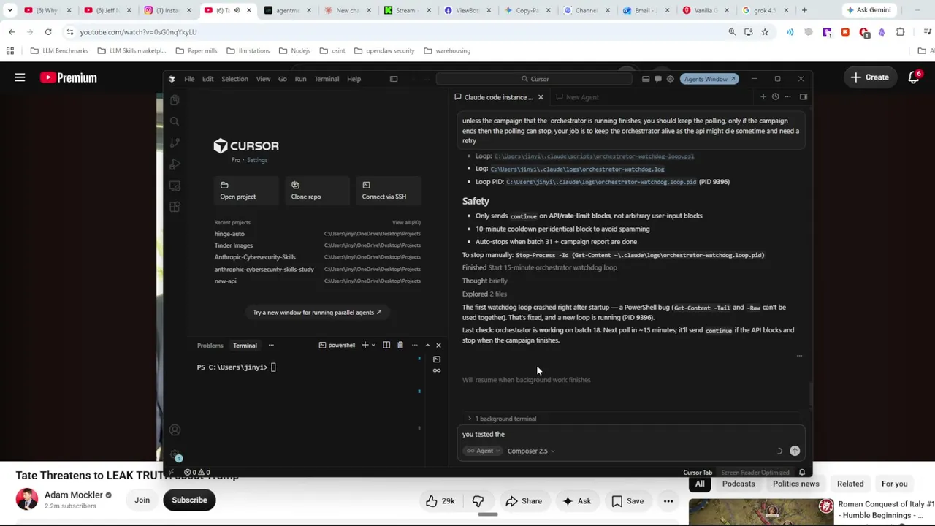Open Cursor notifications bell in status bar
Image resolution: width=935 pixels, height=526 pixels.
[x=802, y=473]
